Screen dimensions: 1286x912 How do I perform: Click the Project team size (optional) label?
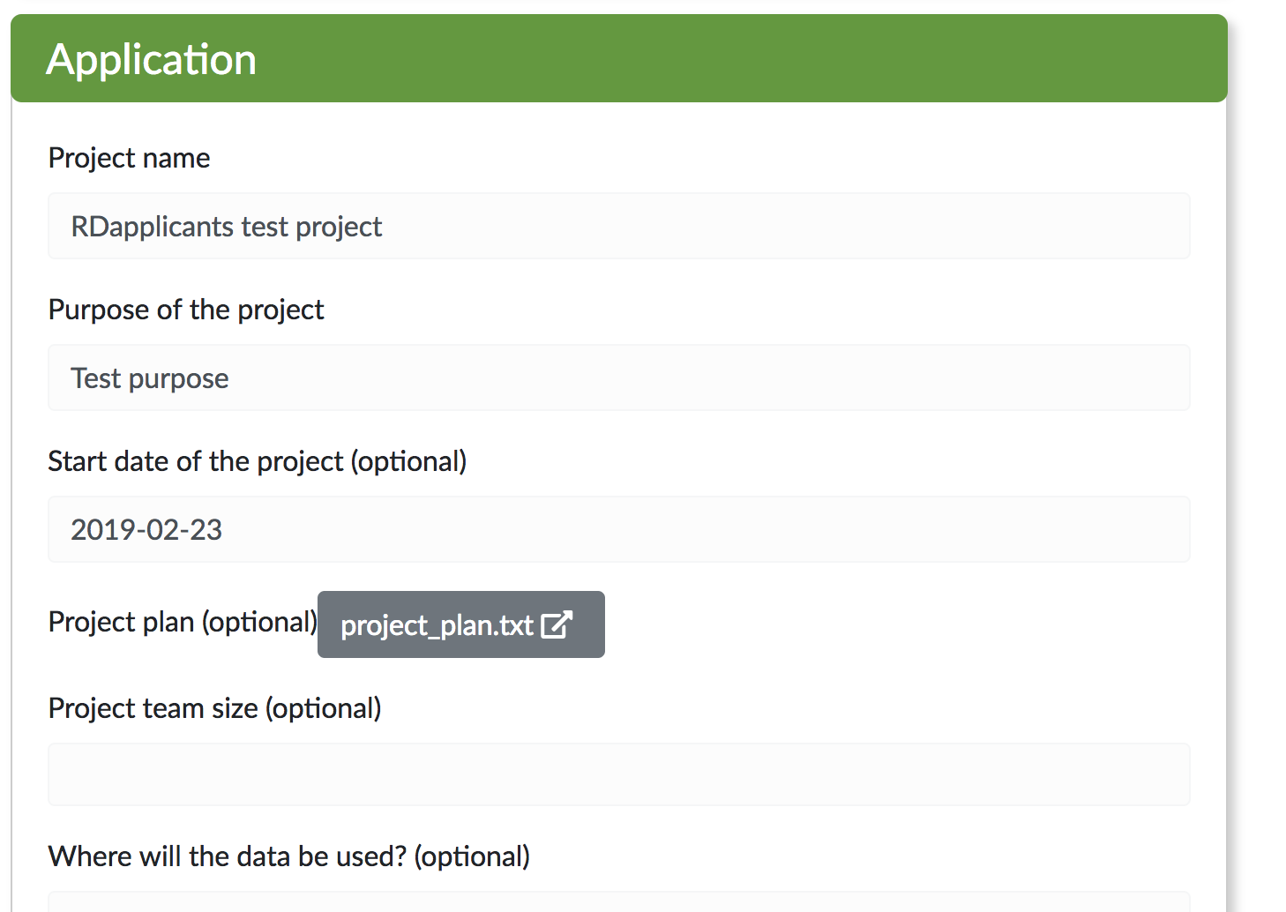coord(214,708)
